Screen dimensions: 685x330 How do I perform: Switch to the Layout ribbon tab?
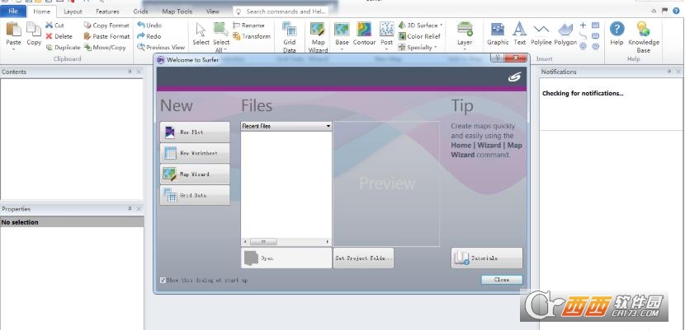73,12
